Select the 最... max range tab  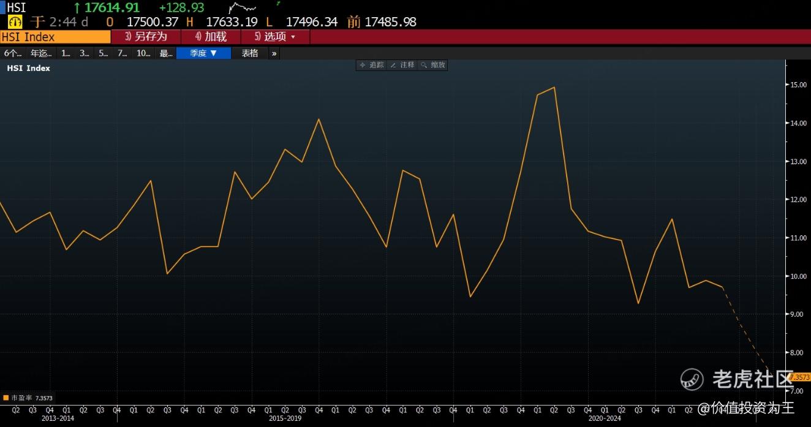coord(166,53)
